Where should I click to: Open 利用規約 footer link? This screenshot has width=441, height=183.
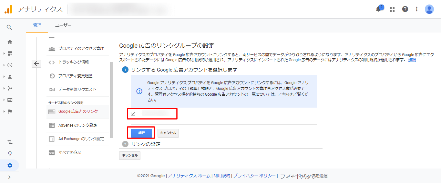click(222, 176)
